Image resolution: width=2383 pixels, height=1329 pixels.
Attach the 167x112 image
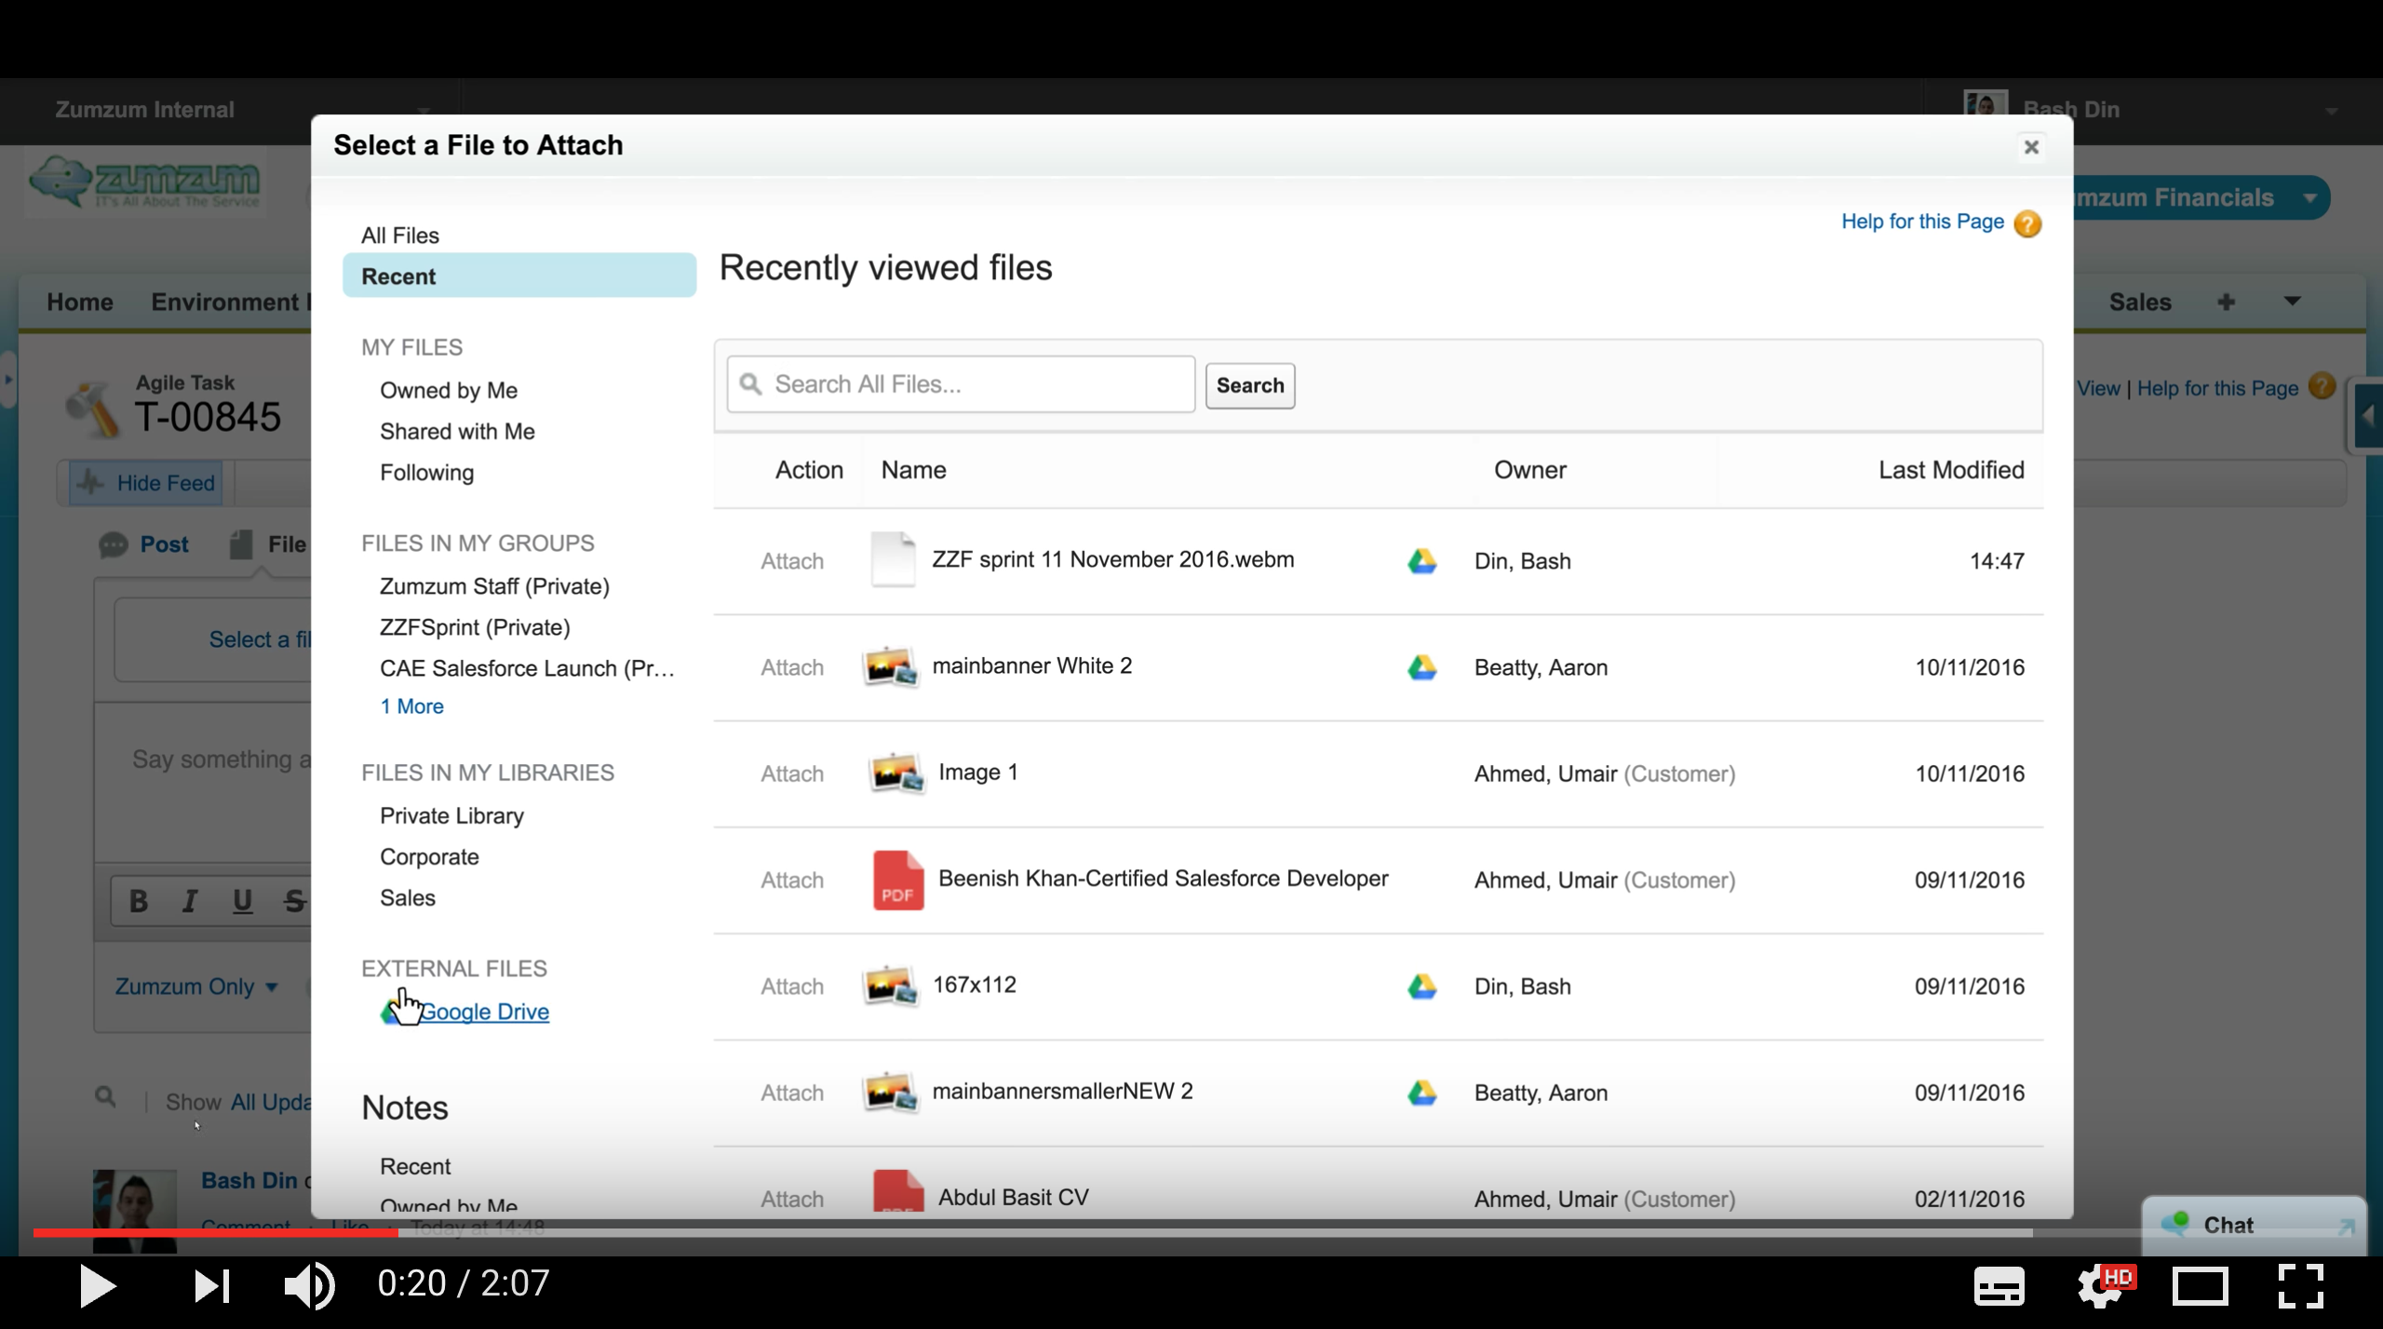point(792,987)
